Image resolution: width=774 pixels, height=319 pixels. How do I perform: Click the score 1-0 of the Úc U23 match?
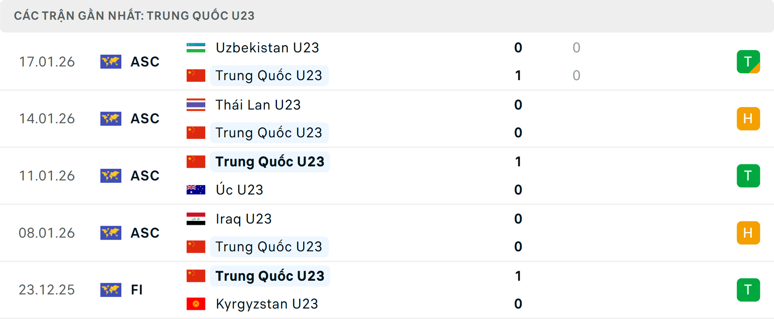[x=517, y=176]
